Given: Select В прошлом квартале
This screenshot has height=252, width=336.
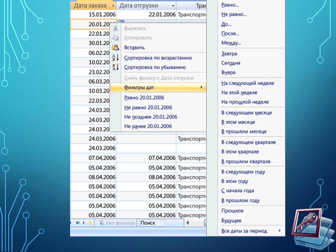Looking at the screenshot, I should 246,161.
